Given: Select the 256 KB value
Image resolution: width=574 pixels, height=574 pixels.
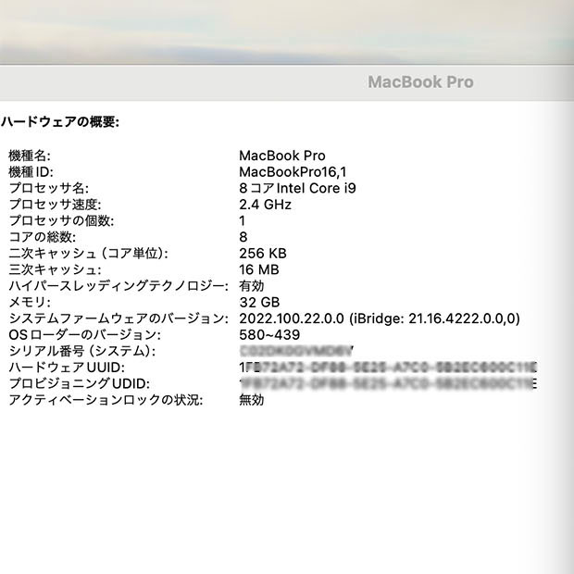Looking at the screenshot, I should click(x=263, y=254).
